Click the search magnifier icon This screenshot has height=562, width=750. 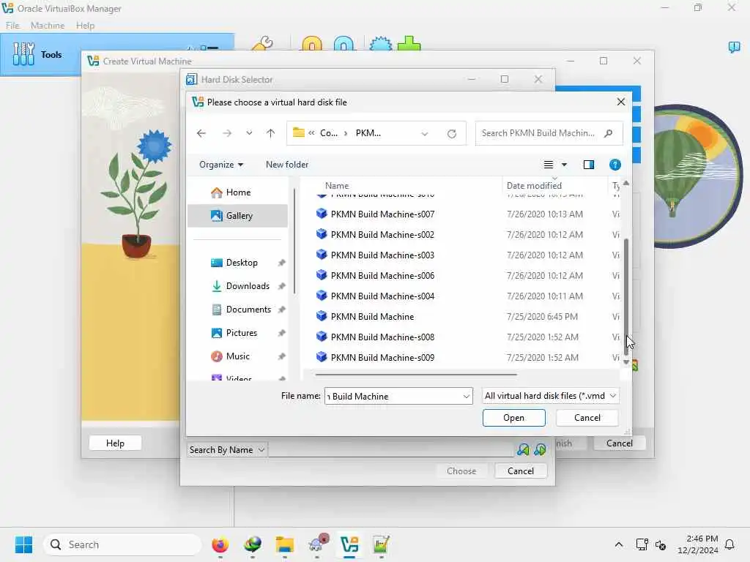pos(609,133)
